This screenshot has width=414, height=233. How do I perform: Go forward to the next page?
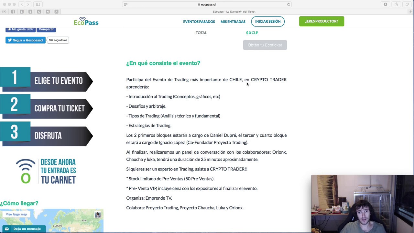pos(28,4)
